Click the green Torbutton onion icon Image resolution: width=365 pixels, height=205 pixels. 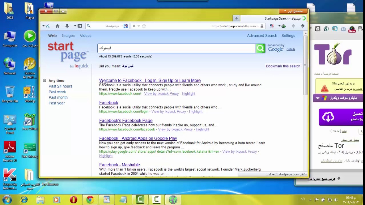click(283, 26)
